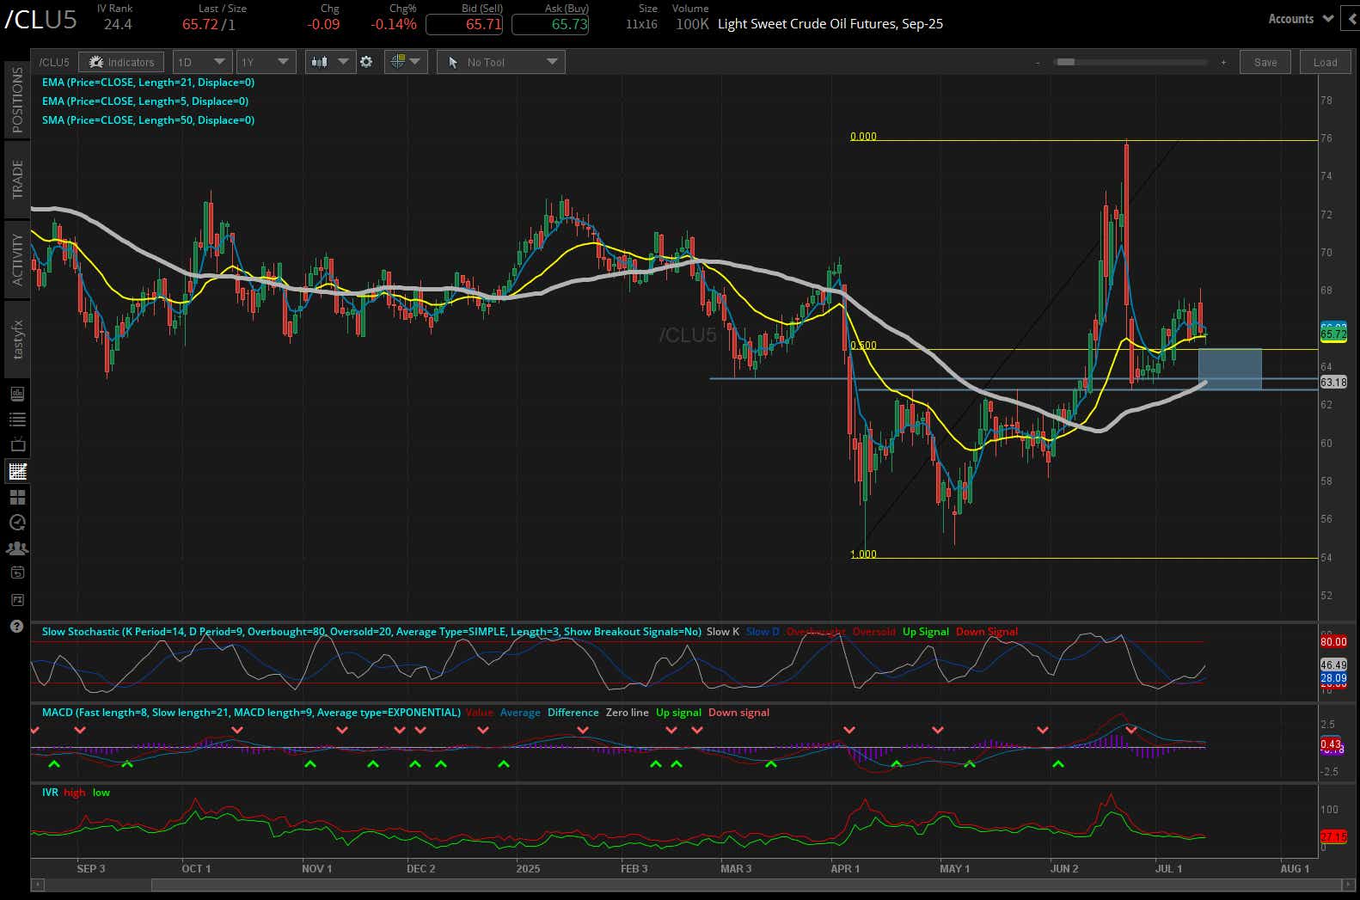This screenshot has height=900, width=1360.
Task: Open the bar chart panel icon in sidebar
Action: pyautogui.click(x=17, y=394)
